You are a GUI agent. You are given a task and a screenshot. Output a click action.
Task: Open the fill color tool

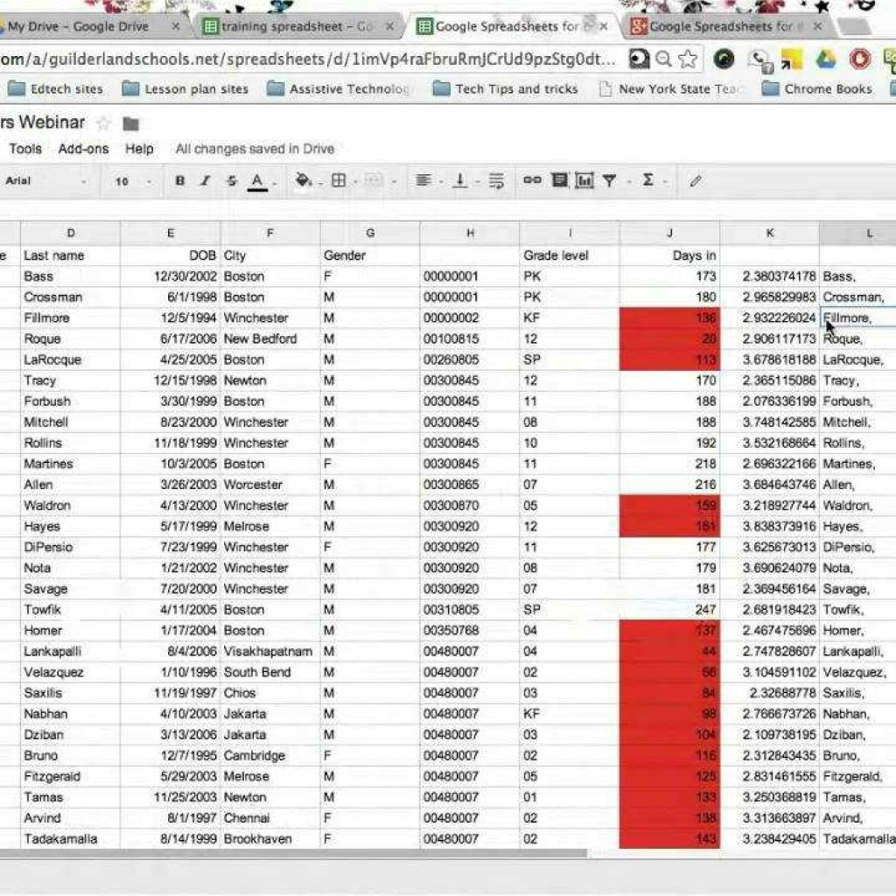pos(301,181)
